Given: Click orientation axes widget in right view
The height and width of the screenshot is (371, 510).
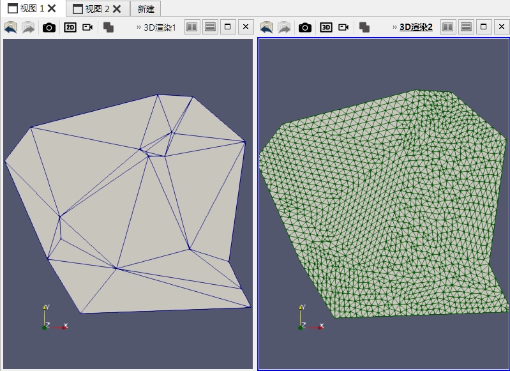Looking at the screenshot, I should click(311, 317).
